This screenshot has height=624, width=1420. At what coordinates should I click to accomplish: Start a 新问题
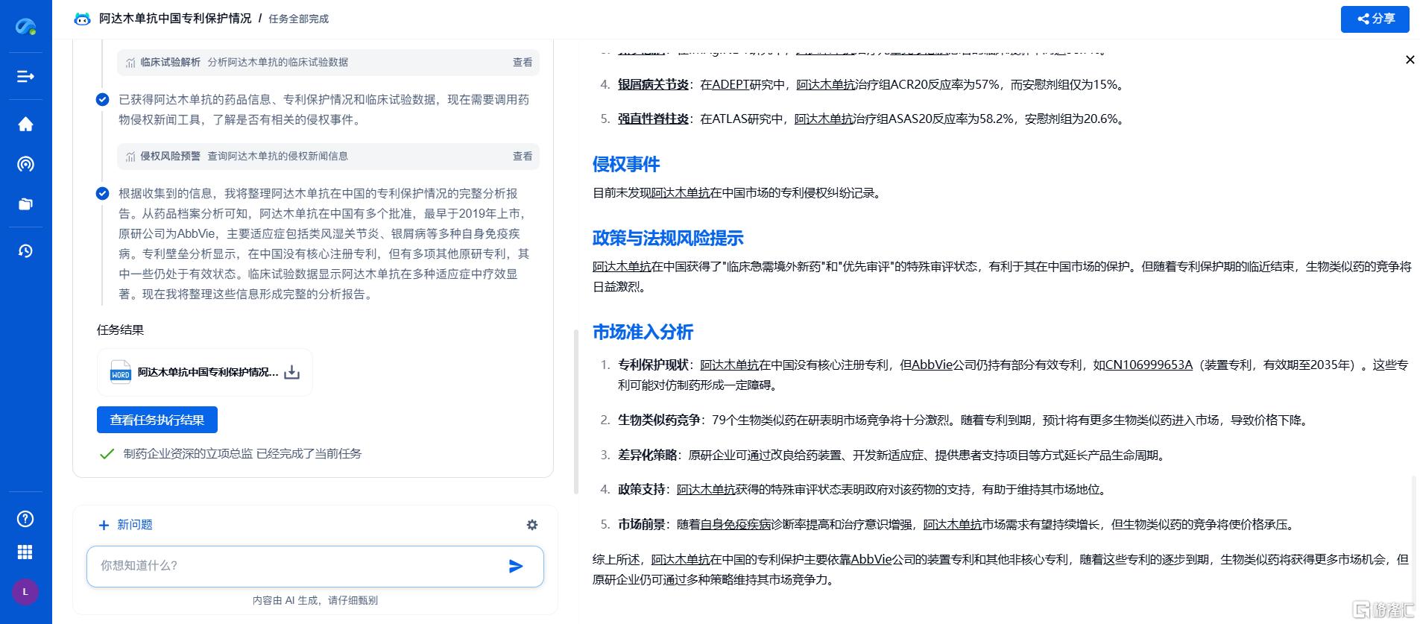(125, 525)
